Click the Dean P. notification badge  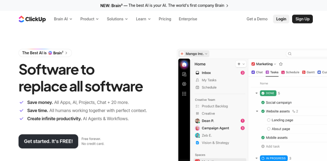point(243,121)
